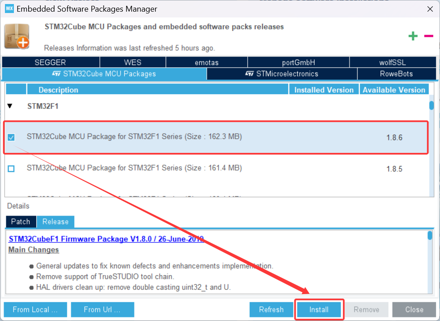The width and height of the screenshot is (440, 321).
Task: Click the MX application icon in title bar
Action: pyautogui.click(x=9, y=9)
